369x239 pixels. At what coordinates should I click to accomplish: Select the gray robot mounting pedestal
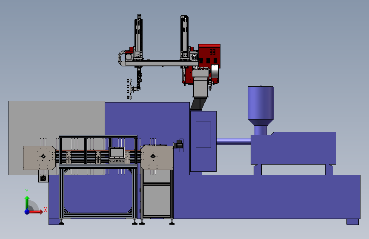pos(200,83)
